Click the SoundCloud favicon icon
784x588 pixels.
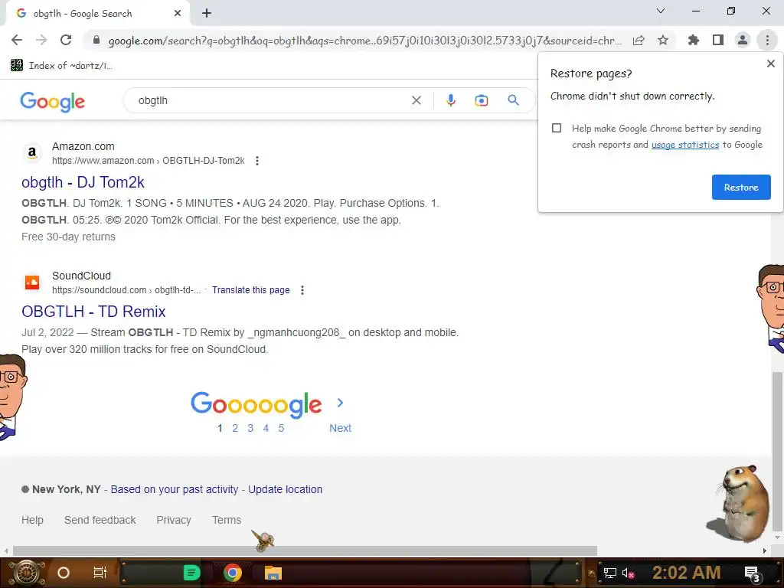click(32, 282)
